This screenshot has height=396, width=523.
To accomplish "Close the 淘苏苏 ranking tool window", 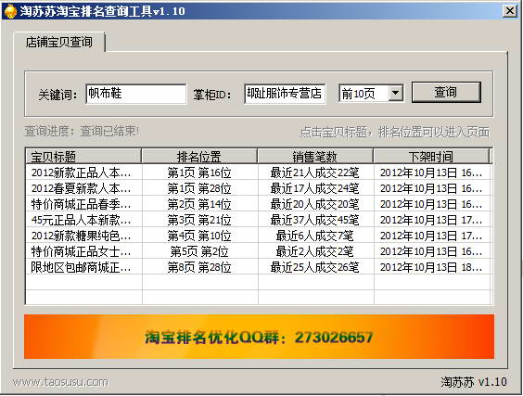I will click(x=510, y=11).
